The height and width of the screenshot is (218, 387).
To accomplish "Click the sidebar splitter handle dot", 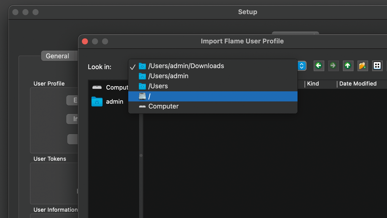I will [x=141, y=155].
